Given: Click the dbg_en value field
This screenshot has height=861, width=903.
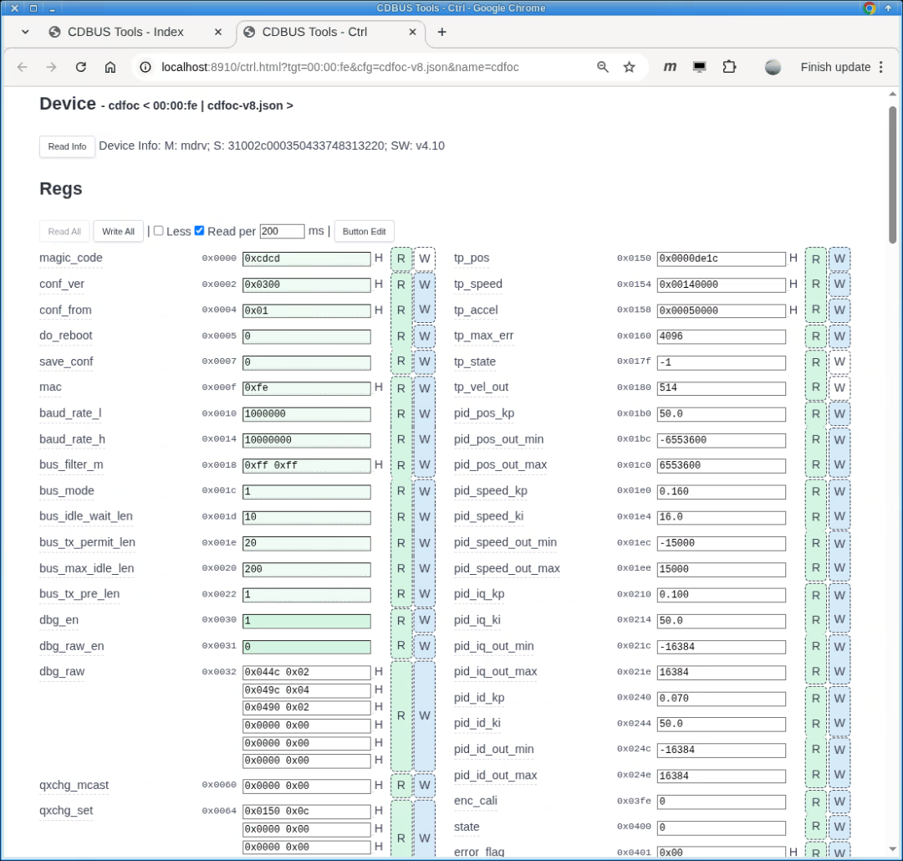Looking at the screenshot, I should pyautogui.click(x=306, y=621).
